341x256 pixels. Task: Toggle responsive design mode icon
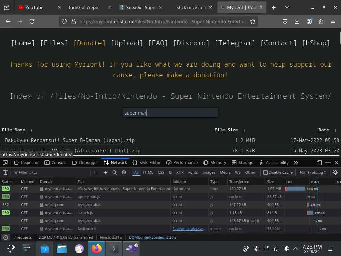coord(319,163)
